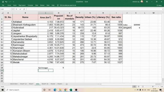Viewport: 164px width, 92px height.
Task: Add a new sheet with the plus icon
Action: [x=67, y=84]
